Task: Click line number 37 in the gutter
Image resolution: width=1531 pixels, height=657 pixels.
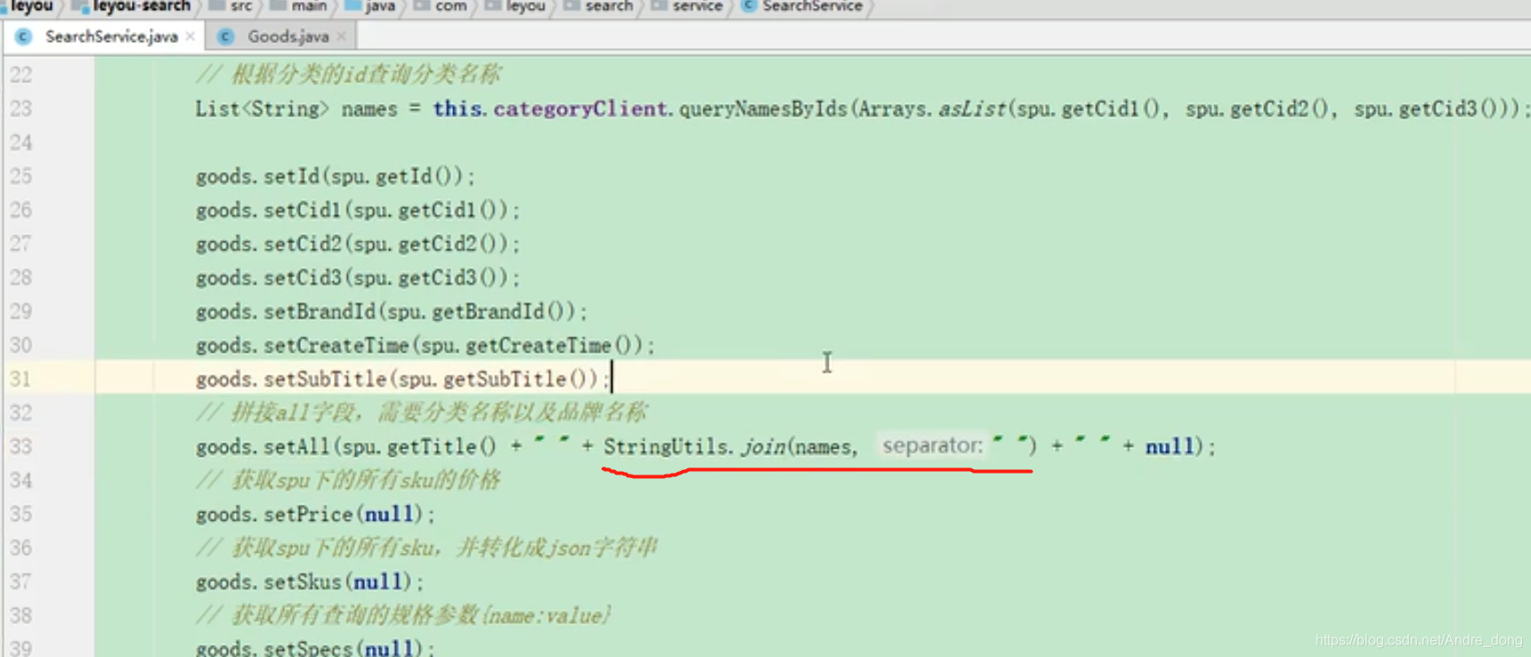Action: click(x=21, y=582)
